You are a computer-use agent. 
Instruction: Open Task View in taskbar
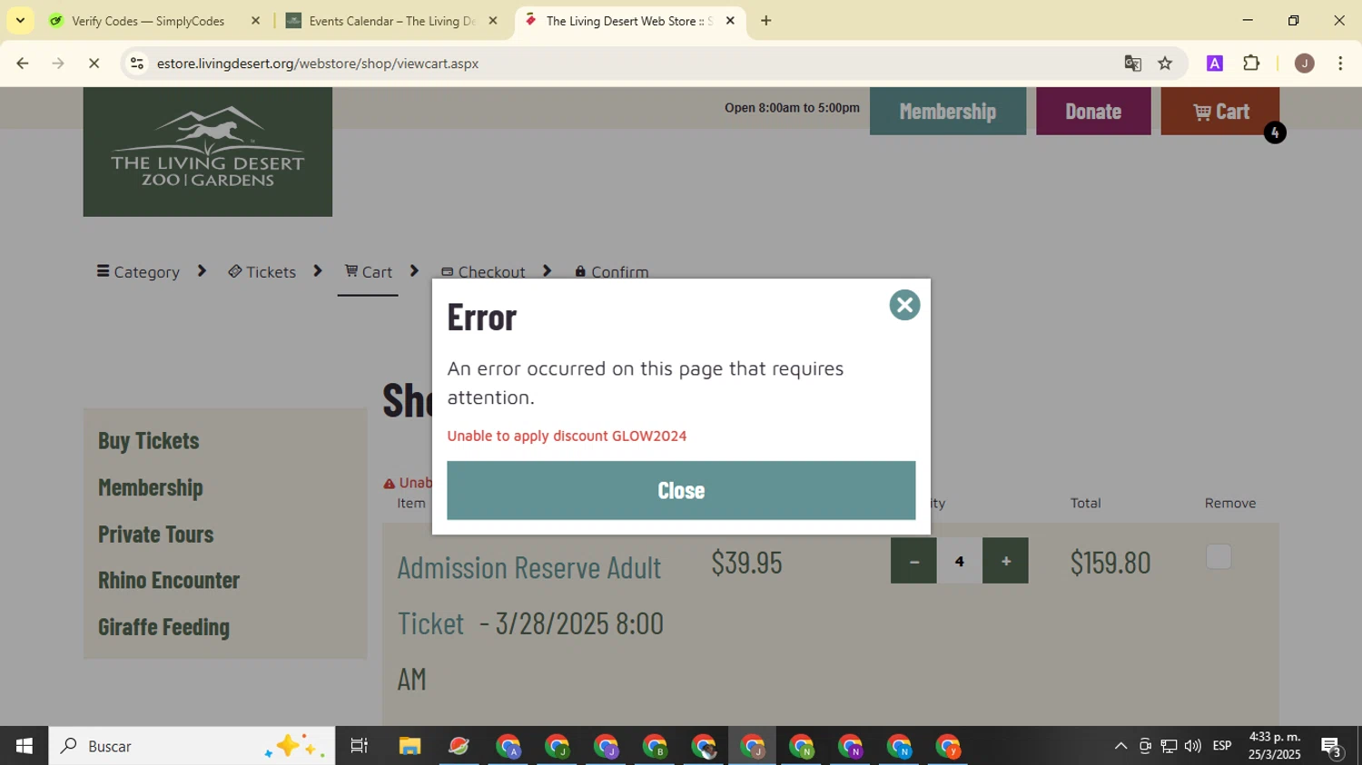click(360, 746)
